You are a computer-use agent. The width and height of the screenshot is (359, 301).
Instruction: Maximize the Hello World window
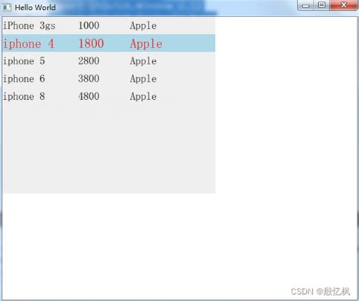(322, 5)
